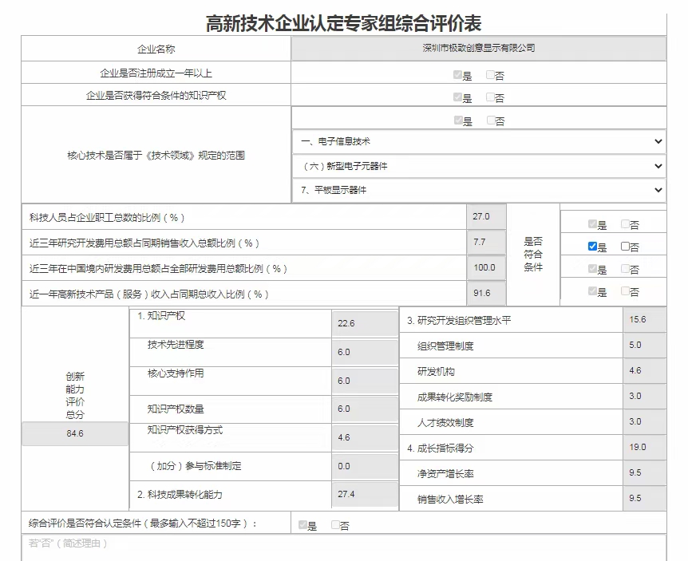Select the 知识产权 score field showing 22.6
688x561 pixels.
point(364,323)
